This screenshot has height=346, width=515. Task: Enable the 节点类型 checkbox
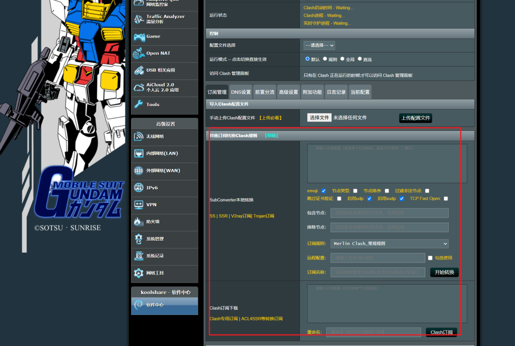tap(355, 191)
